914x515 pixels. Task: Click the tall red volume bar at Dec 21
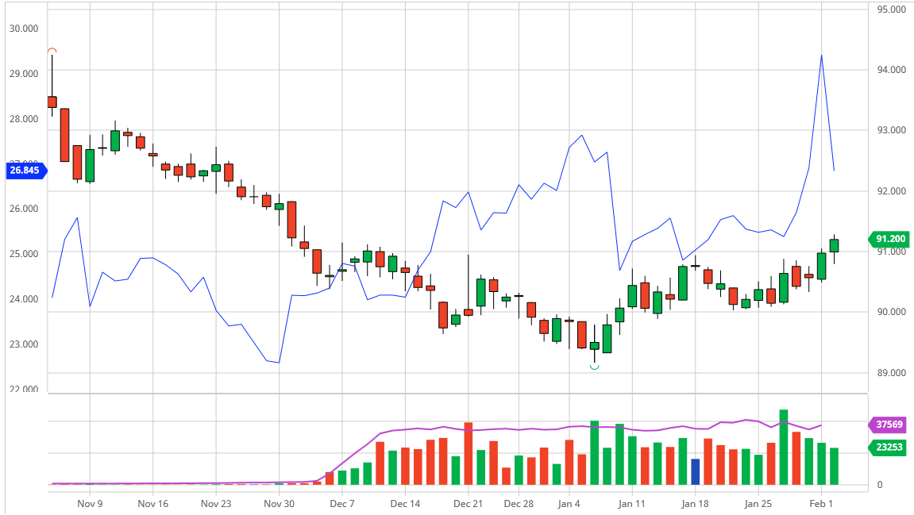pos(468,453)
